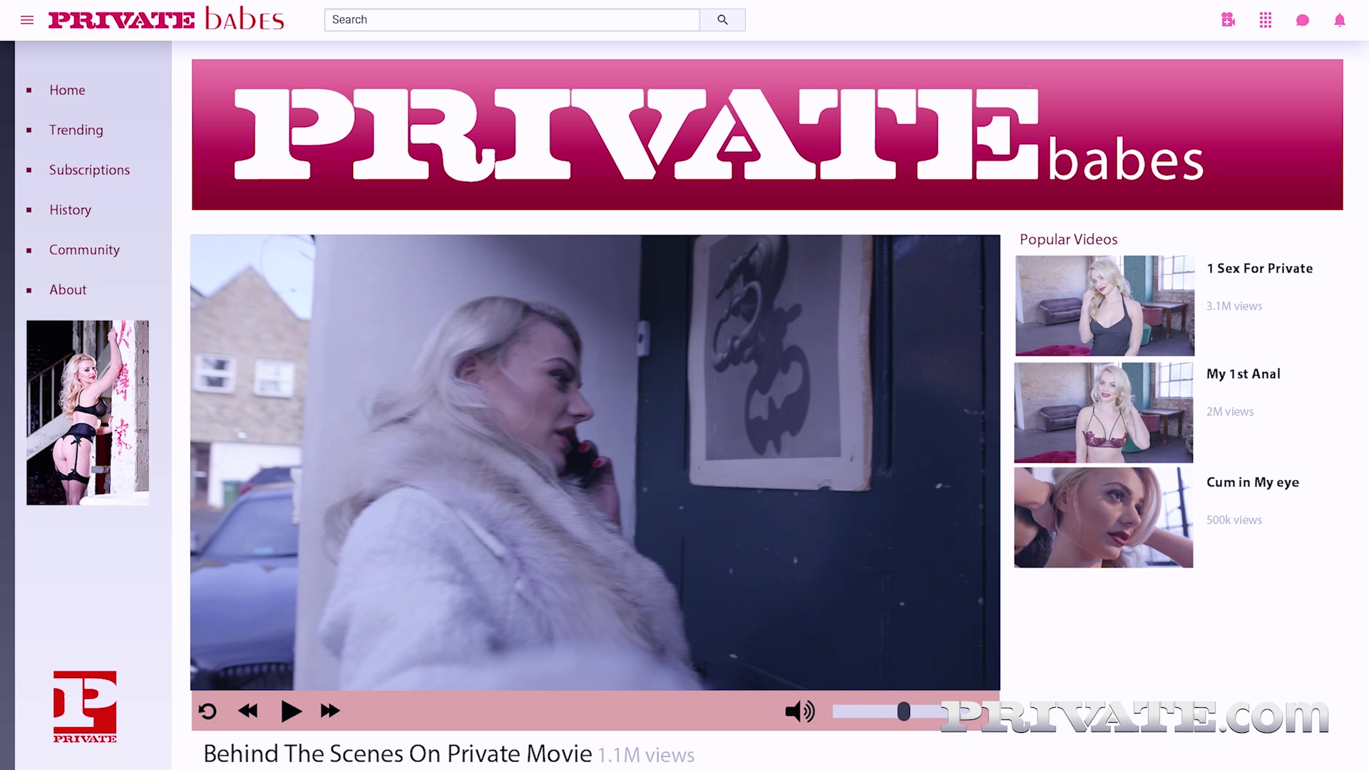This screenshot has width=1369, height=770.
Task: Click the 500k views text
Action: pos(1234,520)
